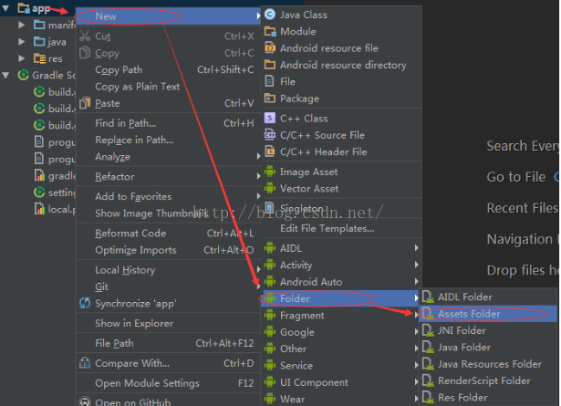561x406 pixels.
Task: Select Vector Asset in New submenu
Action: click(308, 189)
